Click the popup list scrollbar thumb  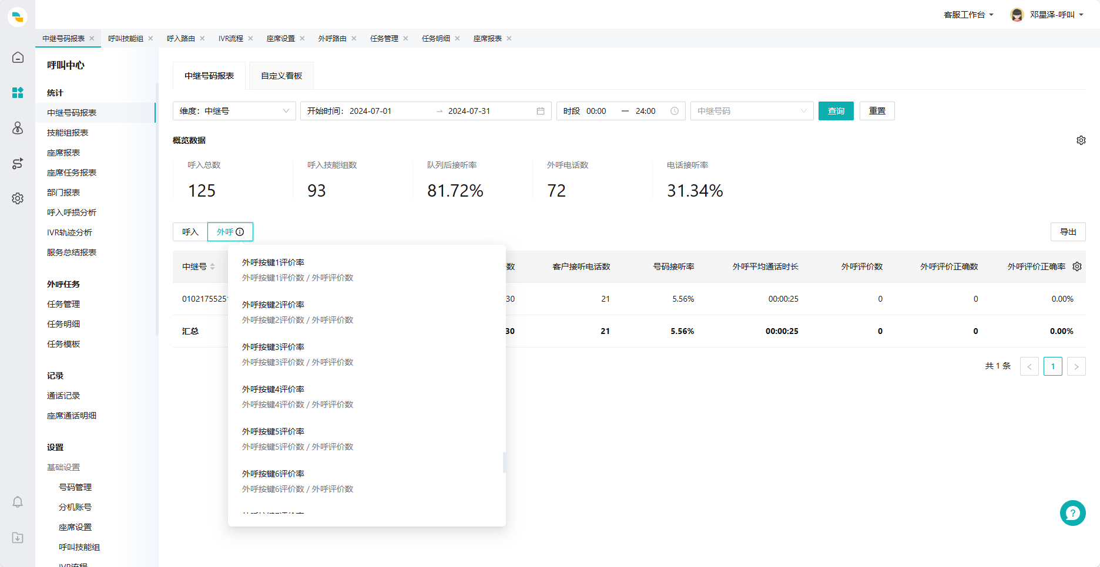504,463
